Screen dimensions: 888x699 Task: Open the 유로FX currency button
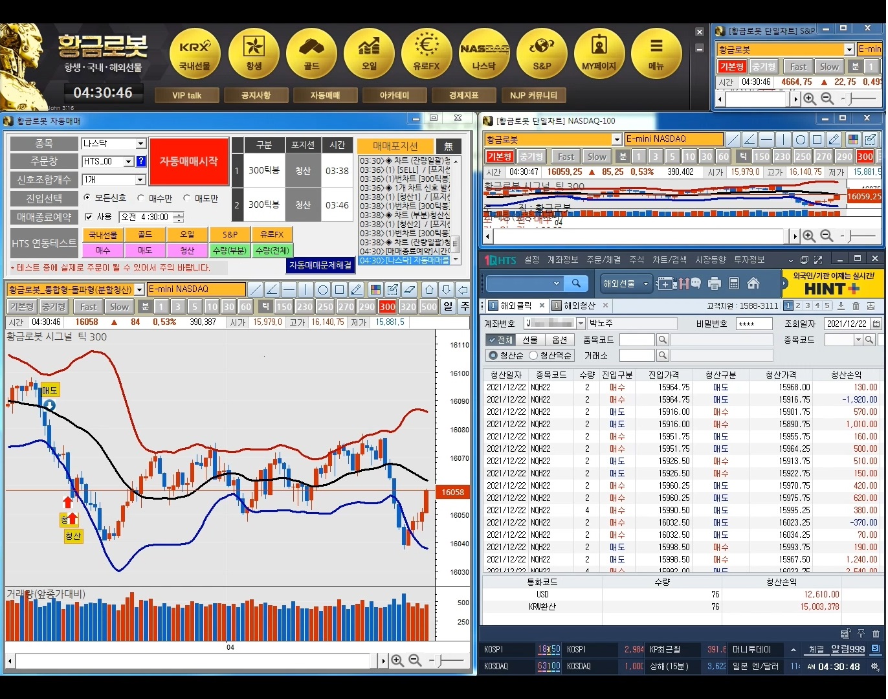(427, 54)
